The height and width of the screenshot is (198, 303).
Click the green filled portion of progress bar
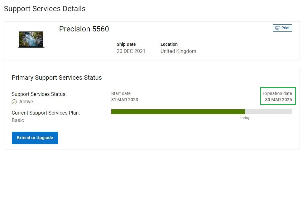pos(178,112)
